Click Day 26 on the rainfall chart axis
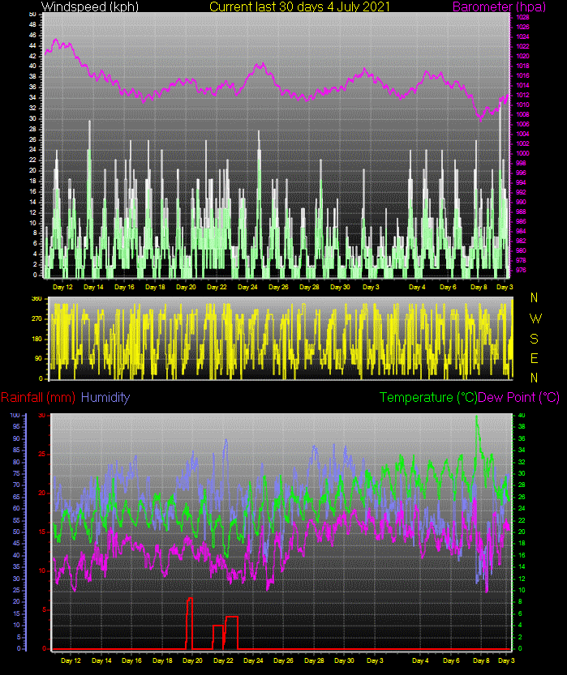This screenshot has height=675, width=567. point(284,660)
